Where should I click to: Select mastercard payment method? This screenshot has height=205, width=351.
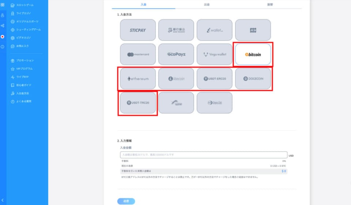click(x=138, y=54)
